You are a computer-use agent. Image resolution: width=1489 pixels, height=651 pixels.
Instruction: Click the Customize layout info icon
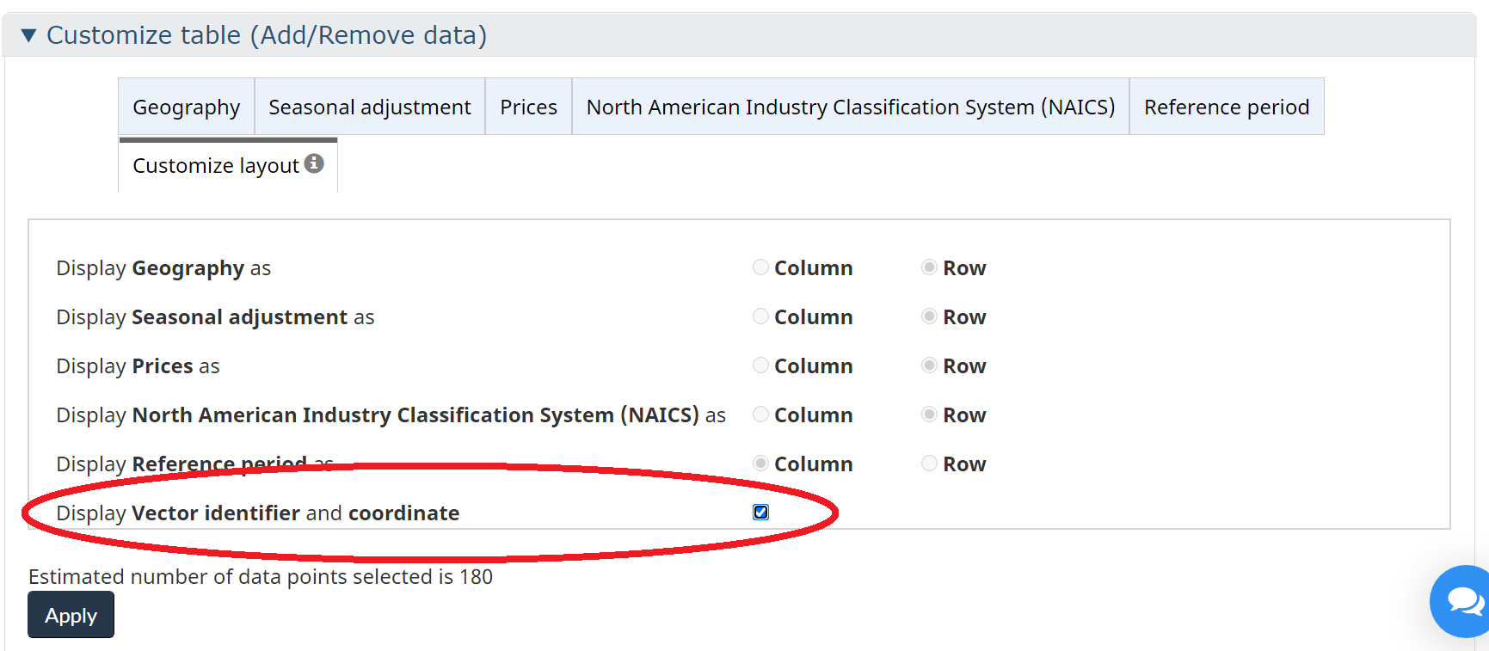pyautogui.click(x=314, y=163)
